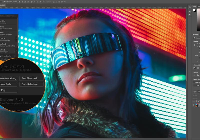Screen dimensions: 200x140
Task: Pick a hue in the color picker field
Action: click(198, 20)
